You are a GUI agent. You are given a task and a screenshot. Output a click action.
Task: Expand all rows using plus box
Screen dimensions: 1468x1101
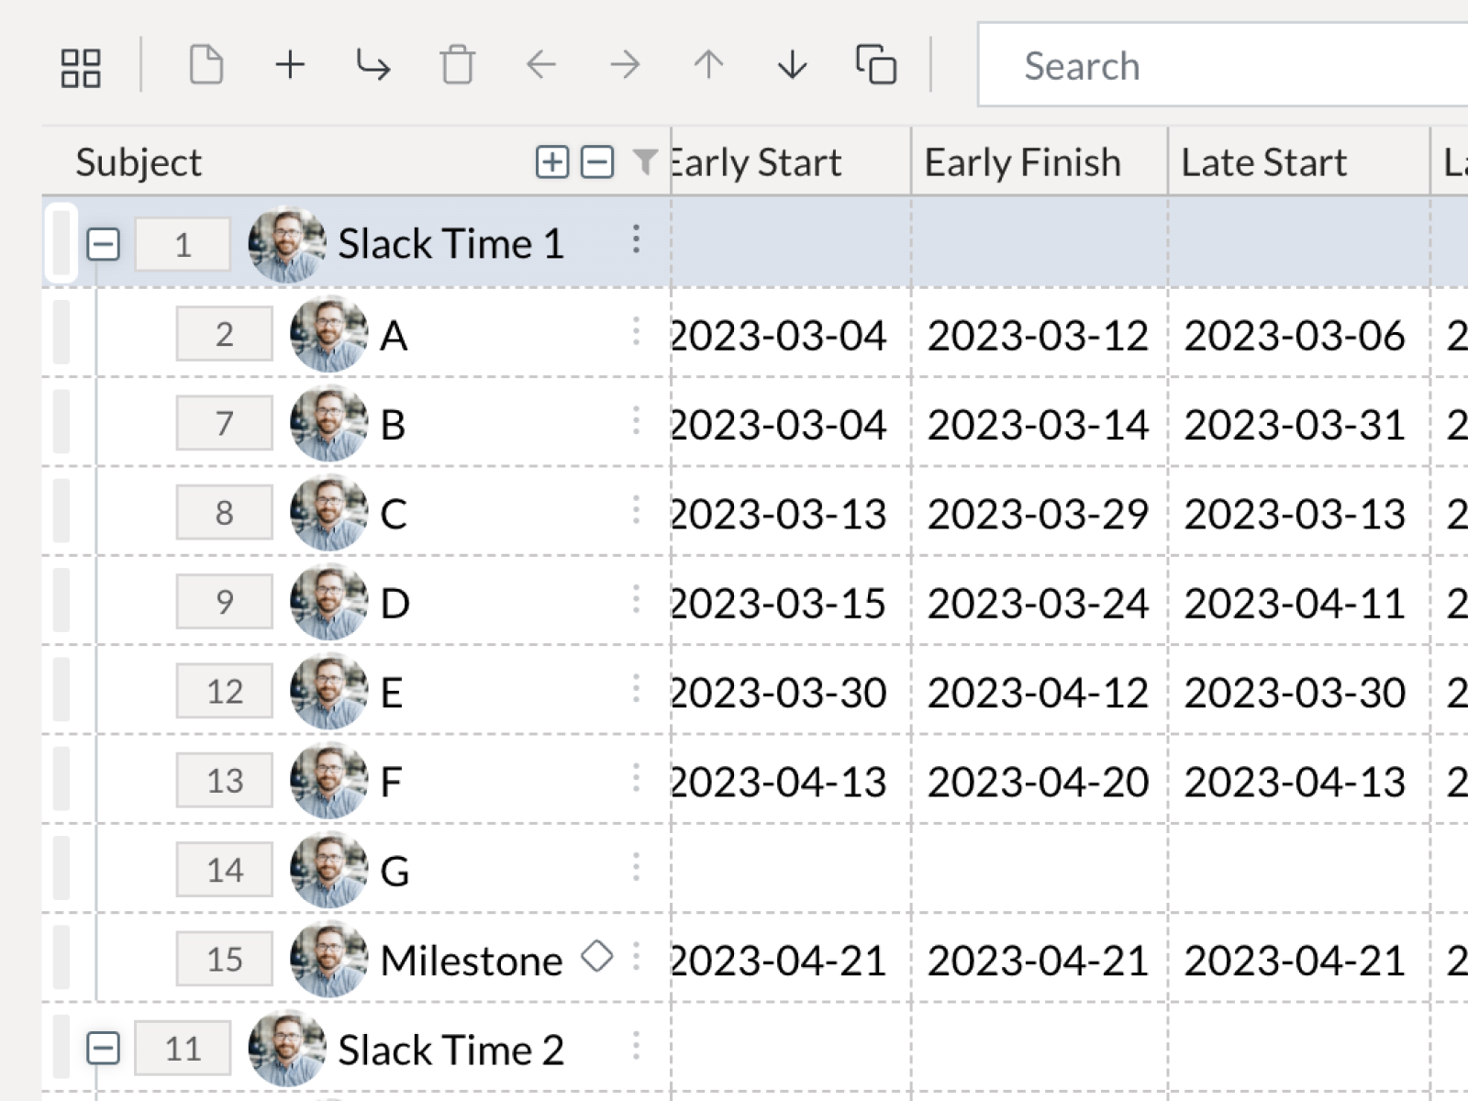coord(552,162)
